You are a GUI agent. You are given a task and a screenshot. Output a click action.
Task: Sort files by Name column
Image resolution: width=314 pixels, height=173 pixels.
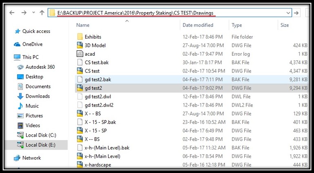click(x=83, y=25)
